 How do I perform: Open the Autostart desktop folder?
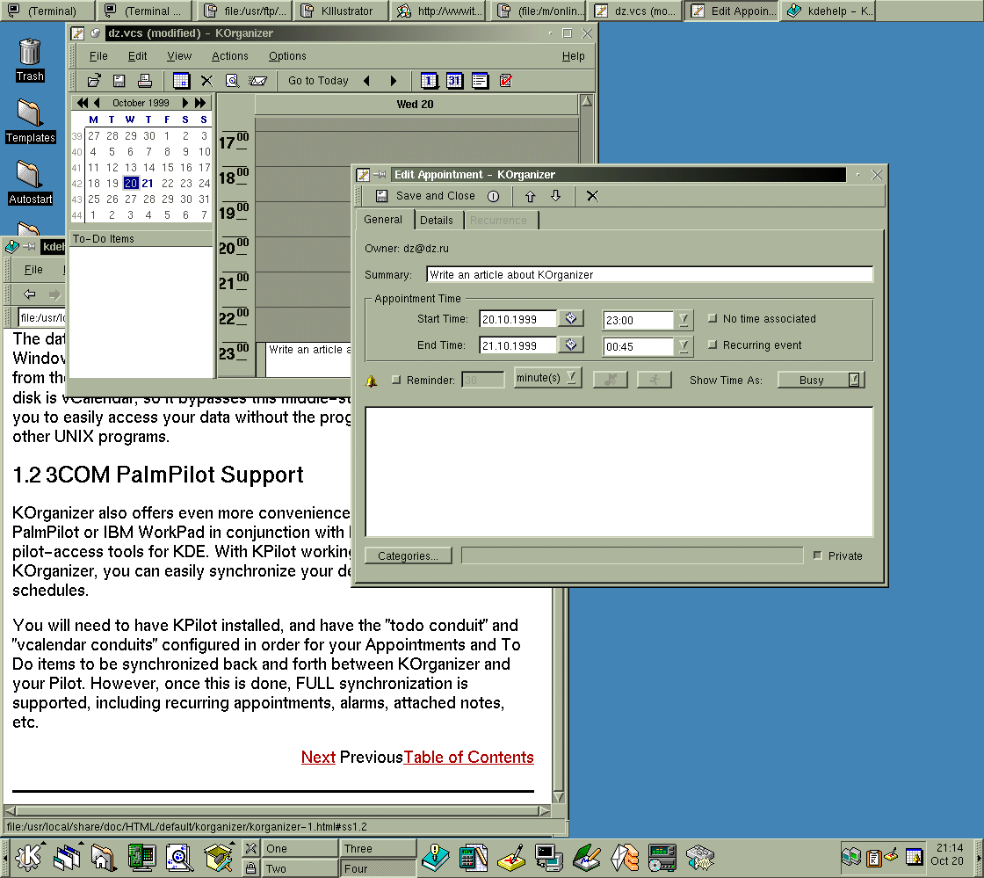pyautogui.click(x=30, y=183)
